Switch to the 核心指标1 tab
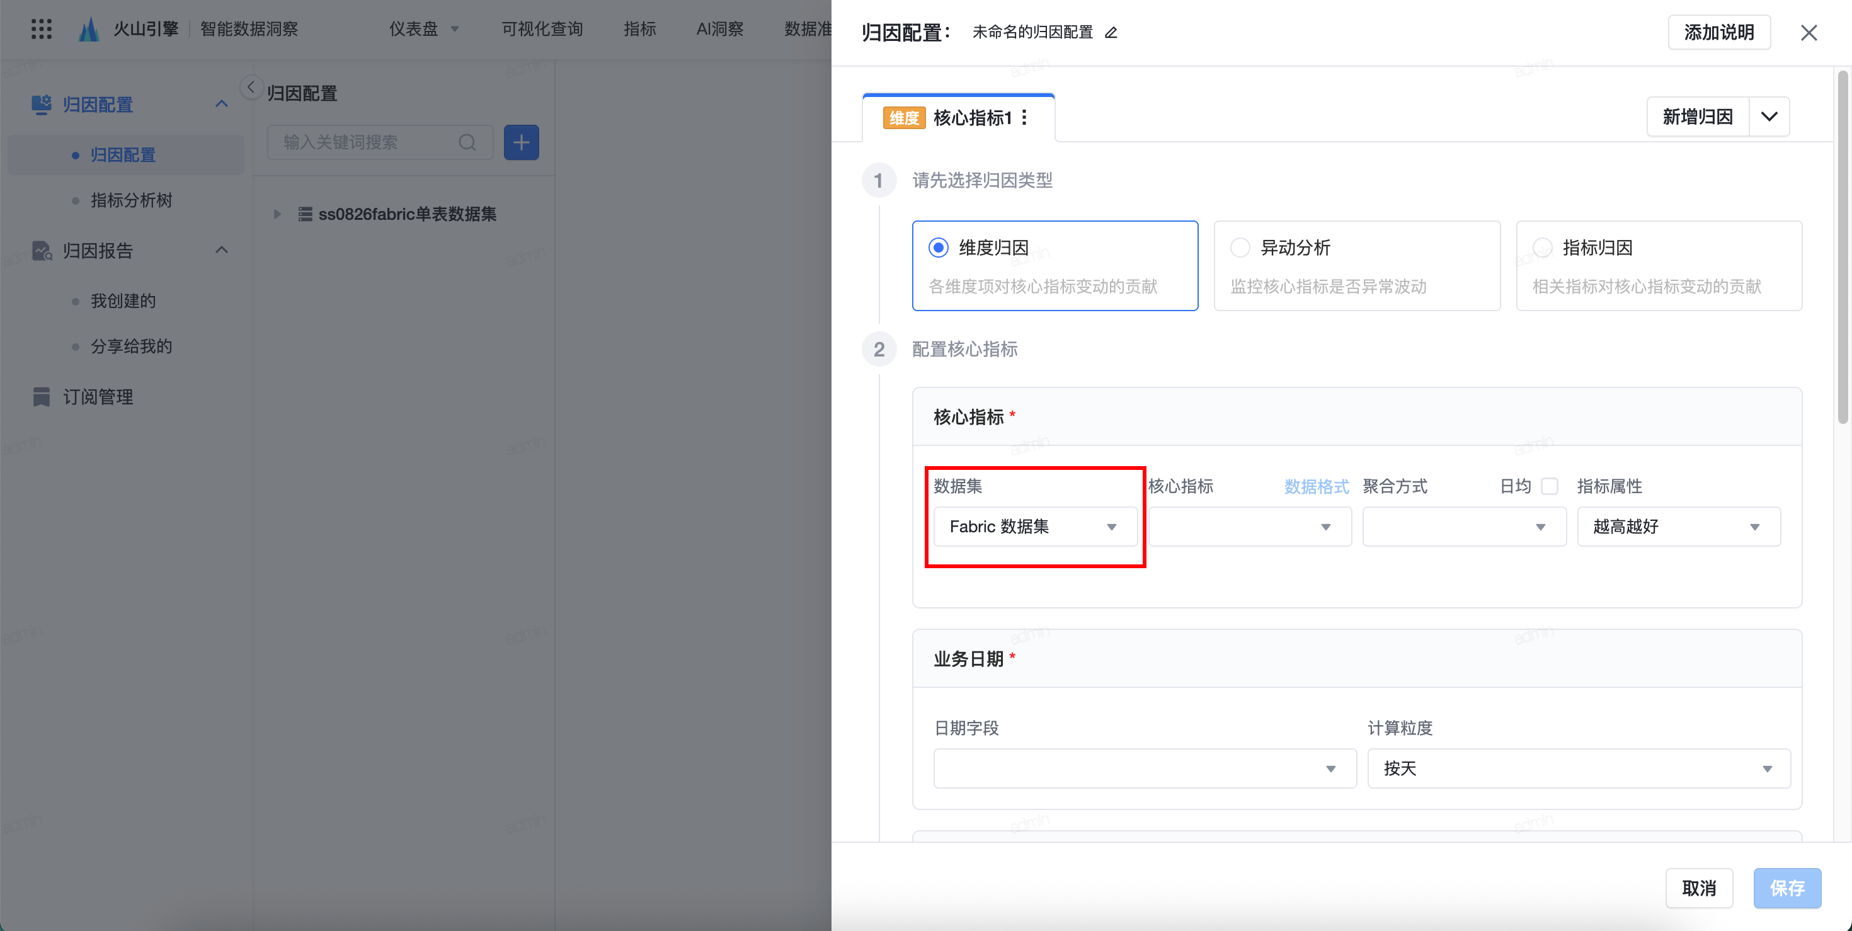This screenshot has height=931, width=1852. (971, 117)
